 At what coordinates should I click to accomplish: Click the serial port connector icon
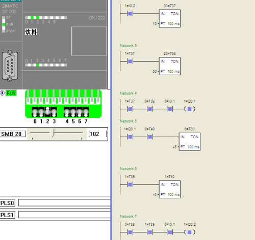coord(10,66)
